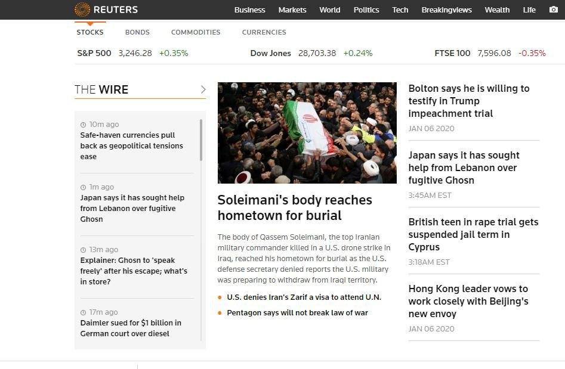Open British teen in rape trial headline
Screen dimensions: 565x369
473,234
